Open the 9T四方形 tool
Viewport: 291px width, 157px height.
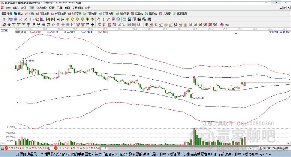click(106, 14)
